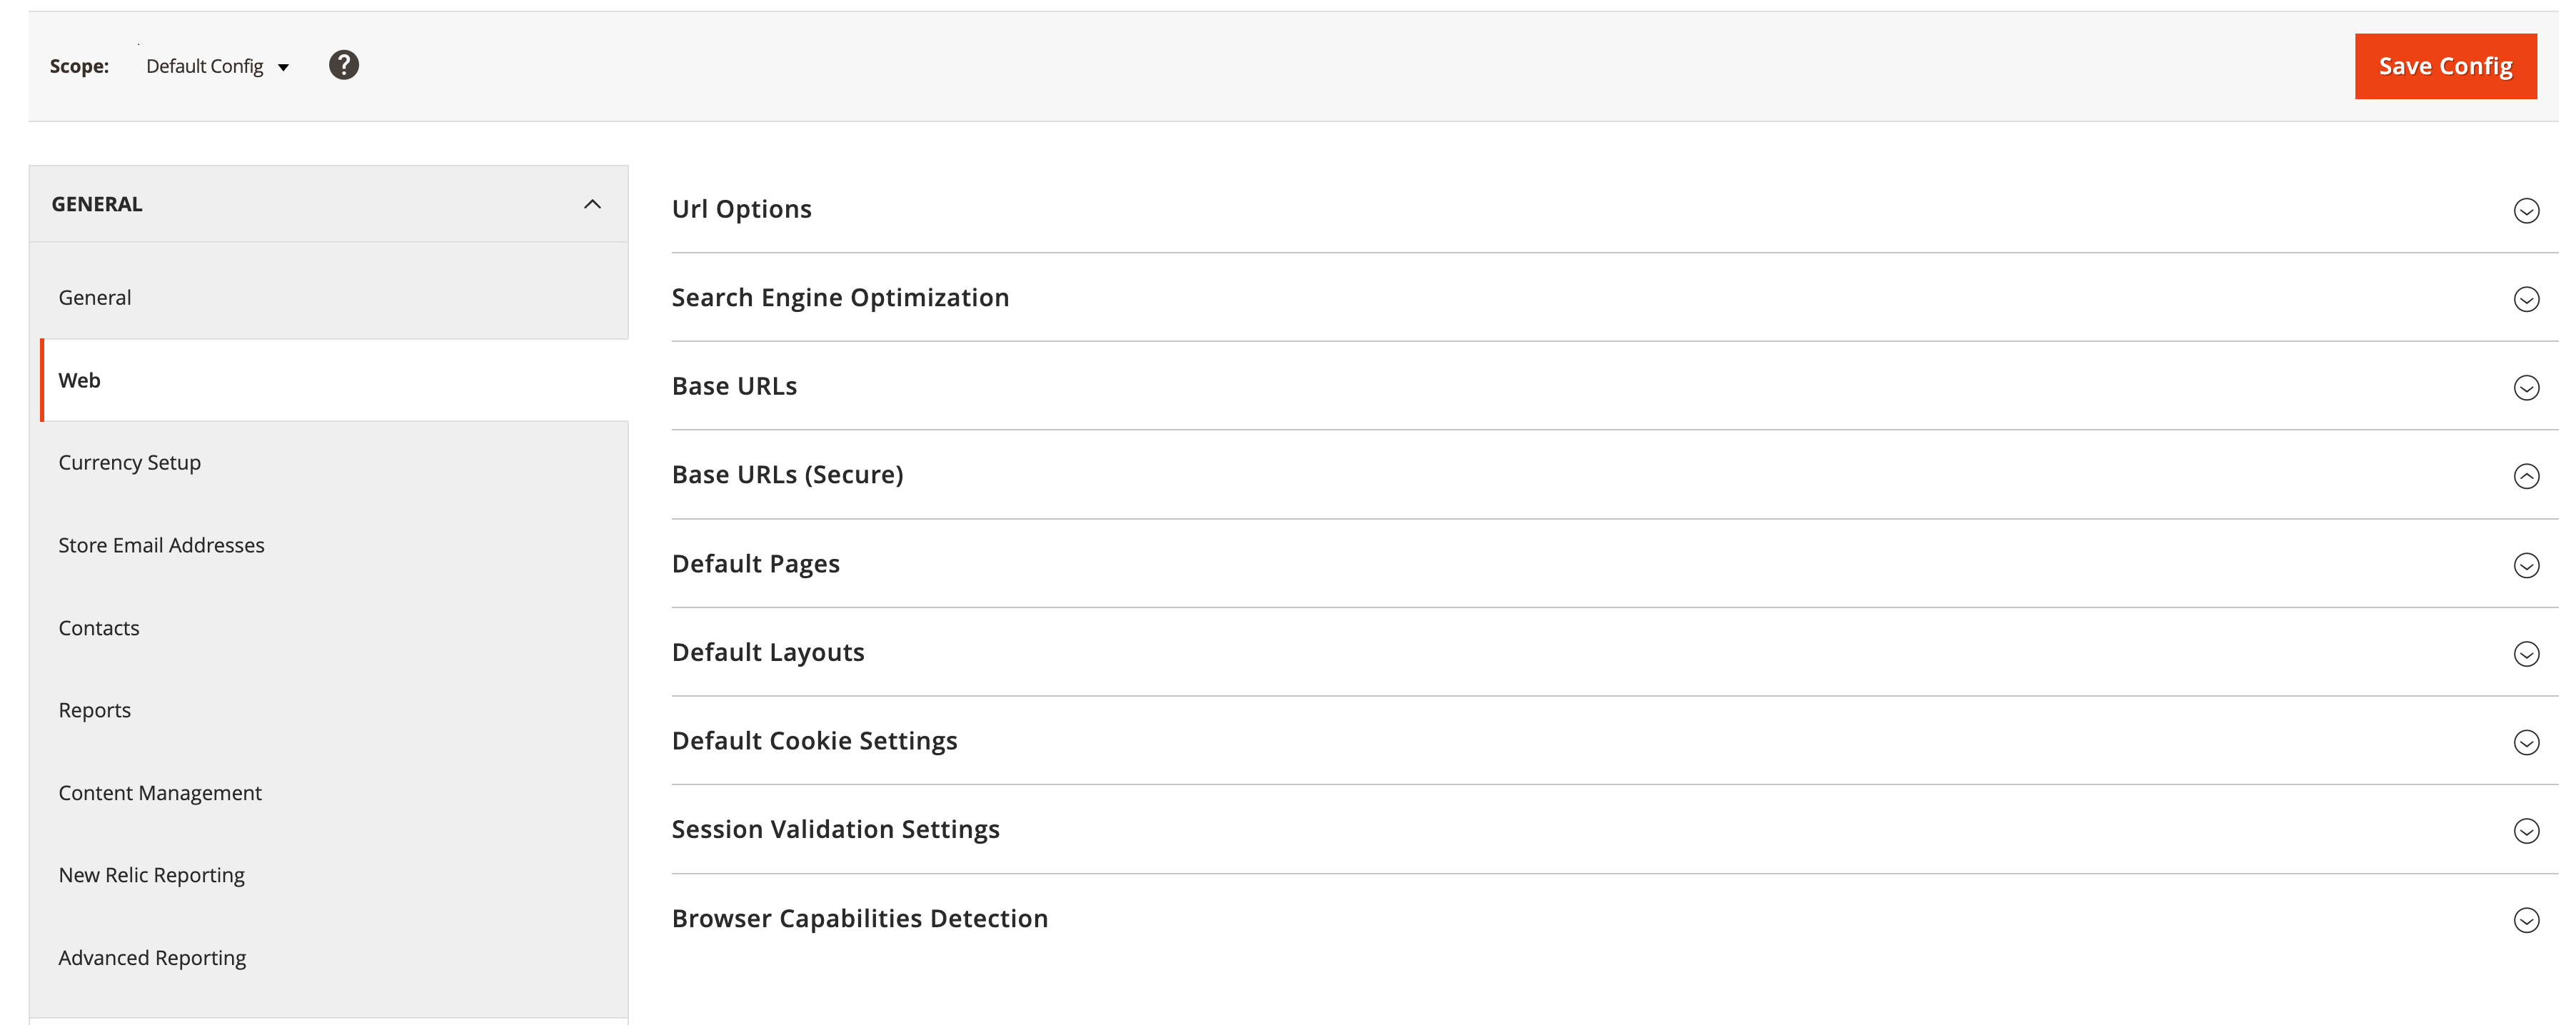Click the Save Config button

2444,67
